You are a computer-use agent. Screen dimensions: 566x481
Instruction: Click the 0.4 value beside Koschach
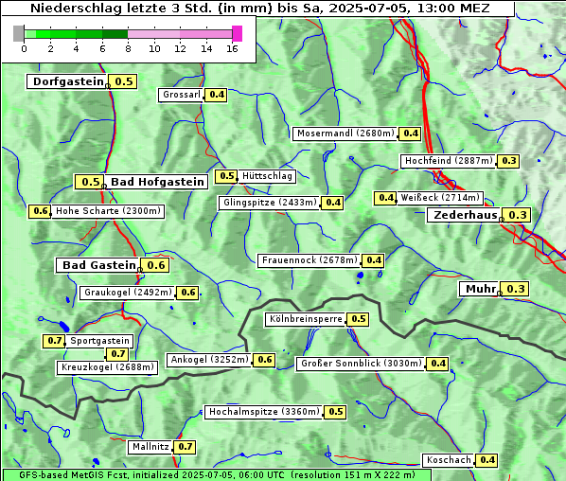coord(486,460)
